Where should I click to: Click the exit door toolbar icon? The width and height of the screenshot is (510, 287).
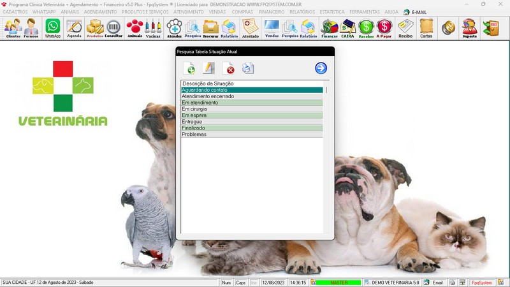491,27
